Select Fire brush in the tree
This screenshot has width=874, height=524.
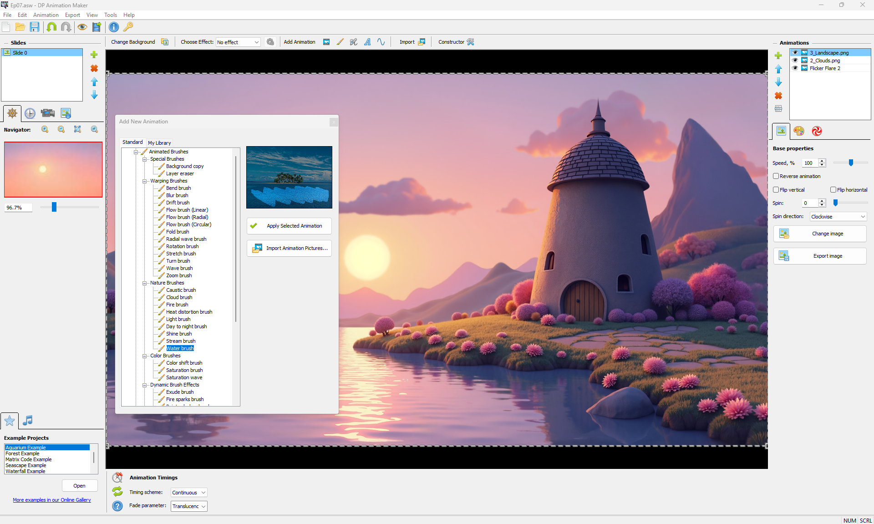177,305
